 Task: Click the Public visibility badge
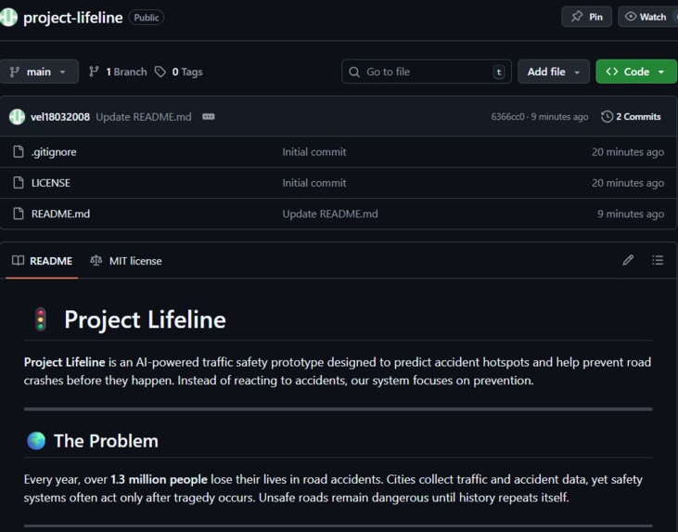click(x=147, y=18)
